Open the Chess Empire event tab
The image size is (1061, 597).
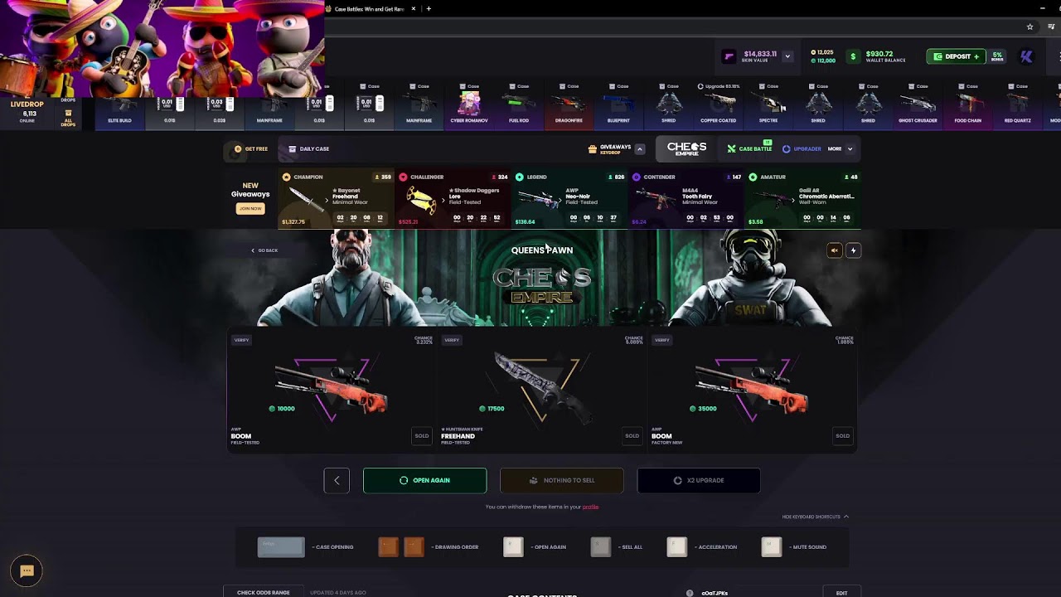[x=687, y=149]
